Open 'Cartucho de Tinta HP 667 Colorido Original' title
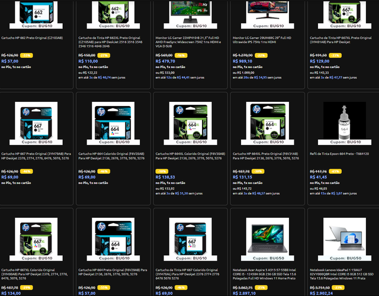Screen dimensions: 379x296 187,274
